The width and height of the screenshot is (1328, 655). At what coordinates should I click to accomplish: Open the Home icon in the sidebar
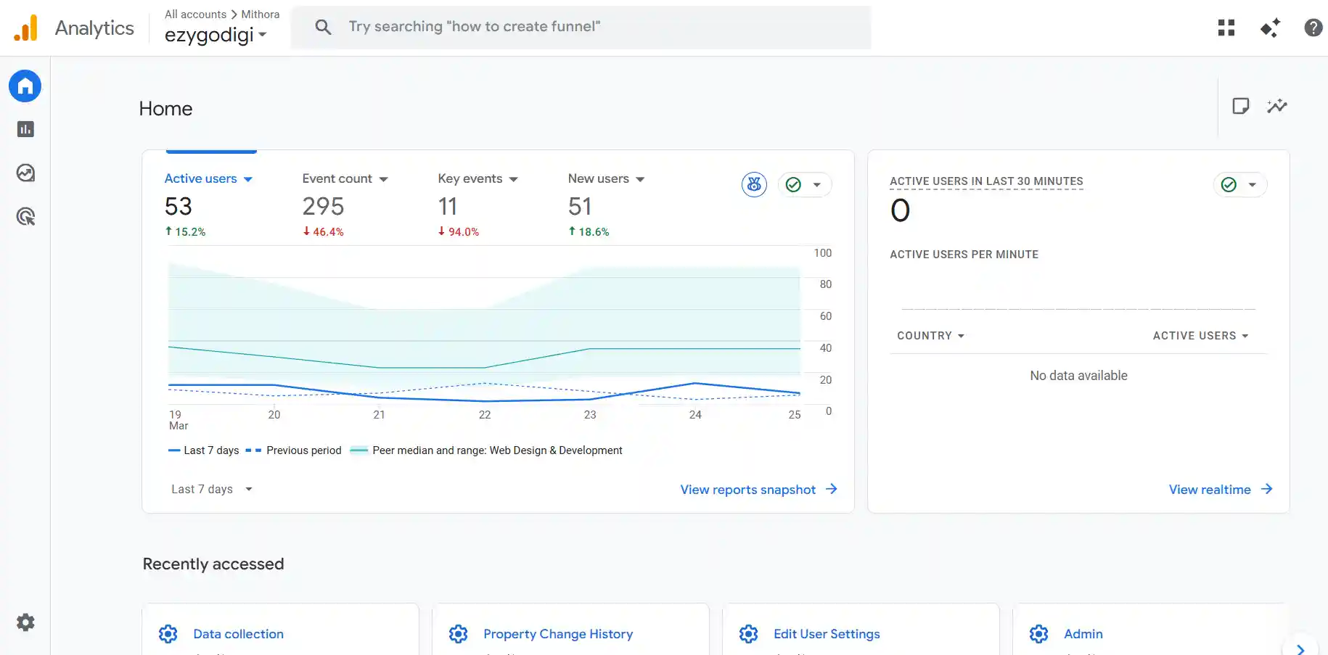pos(25,86)
